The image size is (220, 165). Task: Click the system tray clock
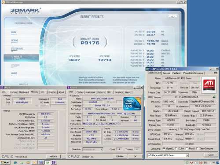click(212, 162)
